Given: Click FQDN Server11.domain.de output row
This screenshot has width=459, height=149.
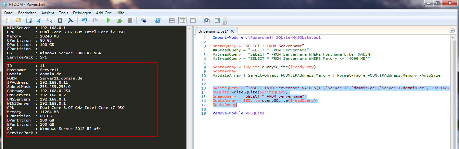Looking at the screenshot, I should [x=45, y=78].
